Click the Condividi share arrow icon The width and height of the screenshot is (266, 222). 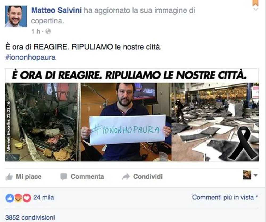point(126,177)
